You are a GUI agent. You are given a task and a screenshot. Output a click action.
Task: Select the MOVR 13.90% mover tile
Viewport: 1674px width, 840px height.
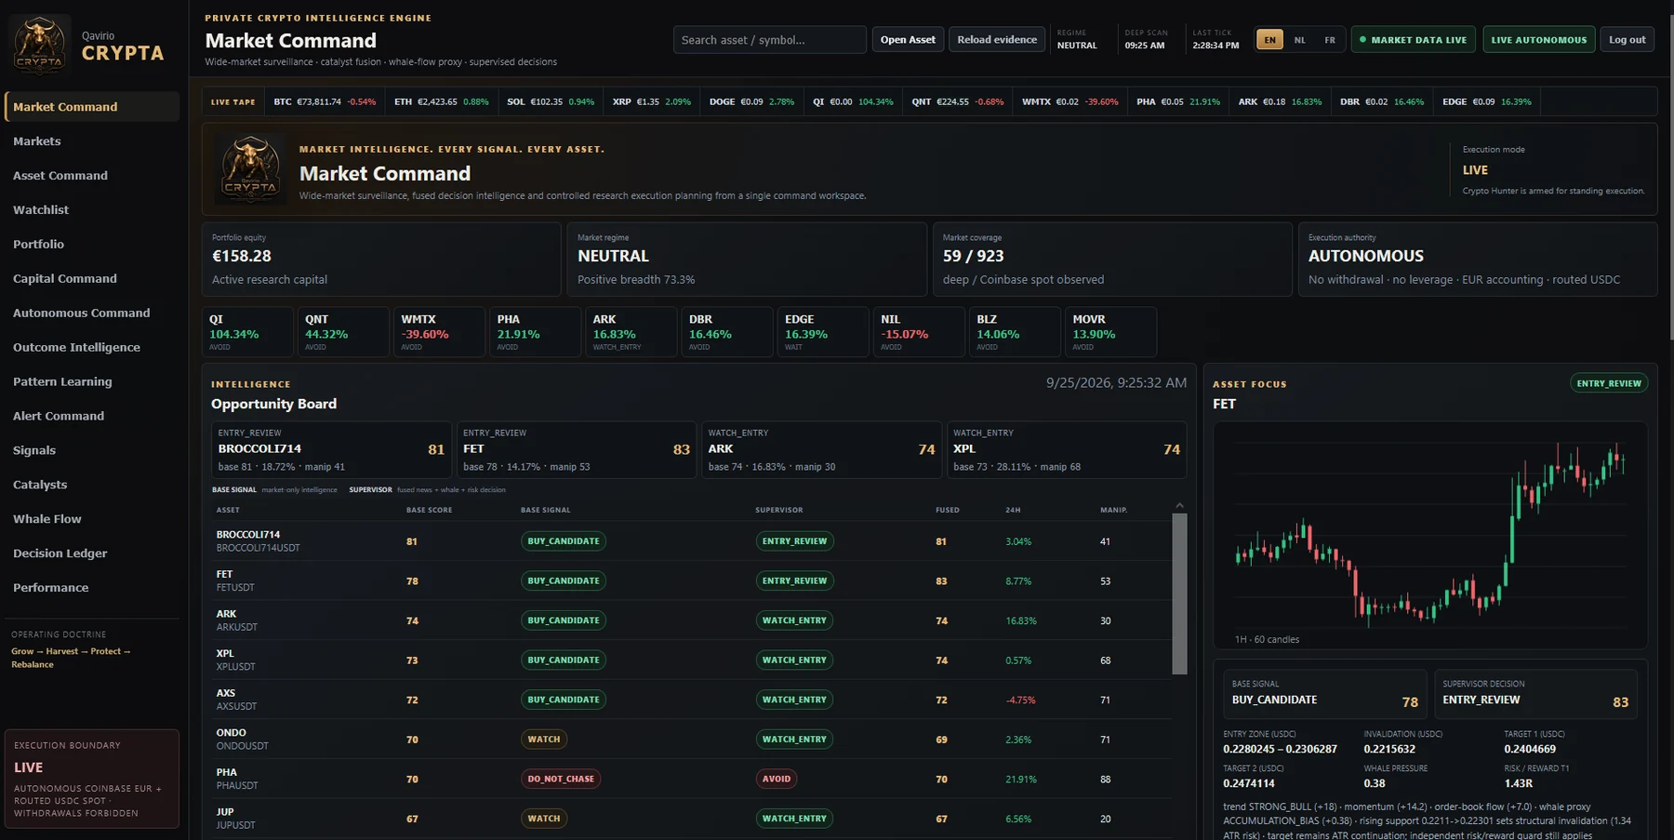tap(1110, 332)
